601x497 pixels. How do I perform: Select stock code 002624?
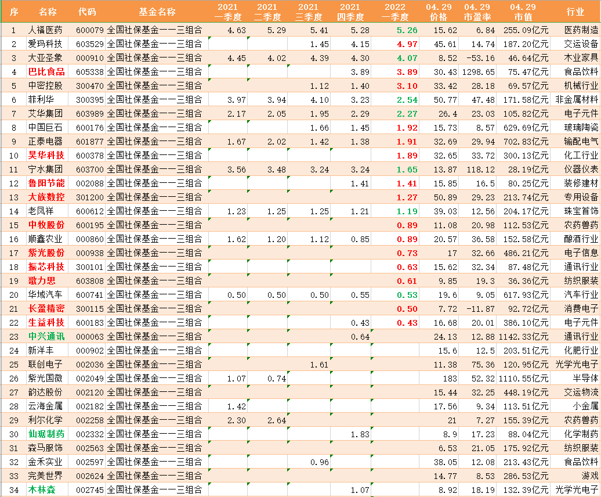coord(90,476)
